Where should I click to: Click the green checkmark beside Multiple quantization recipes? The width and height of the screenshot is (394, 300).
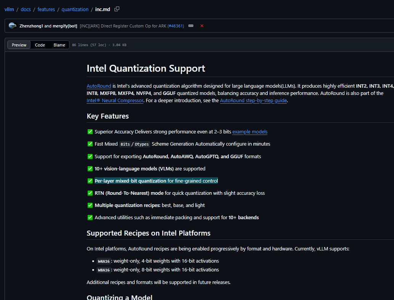click(90, 205)
